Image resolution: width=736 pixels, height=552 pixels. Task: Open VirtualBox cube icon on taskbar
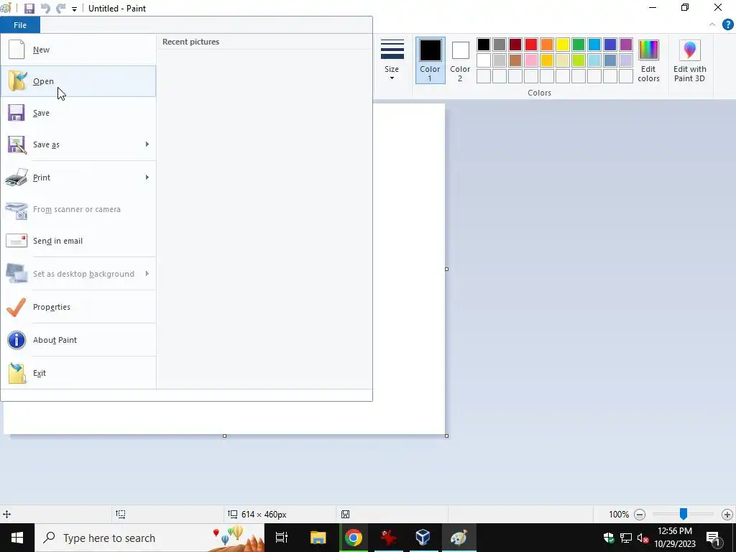(x=423, y=538)
